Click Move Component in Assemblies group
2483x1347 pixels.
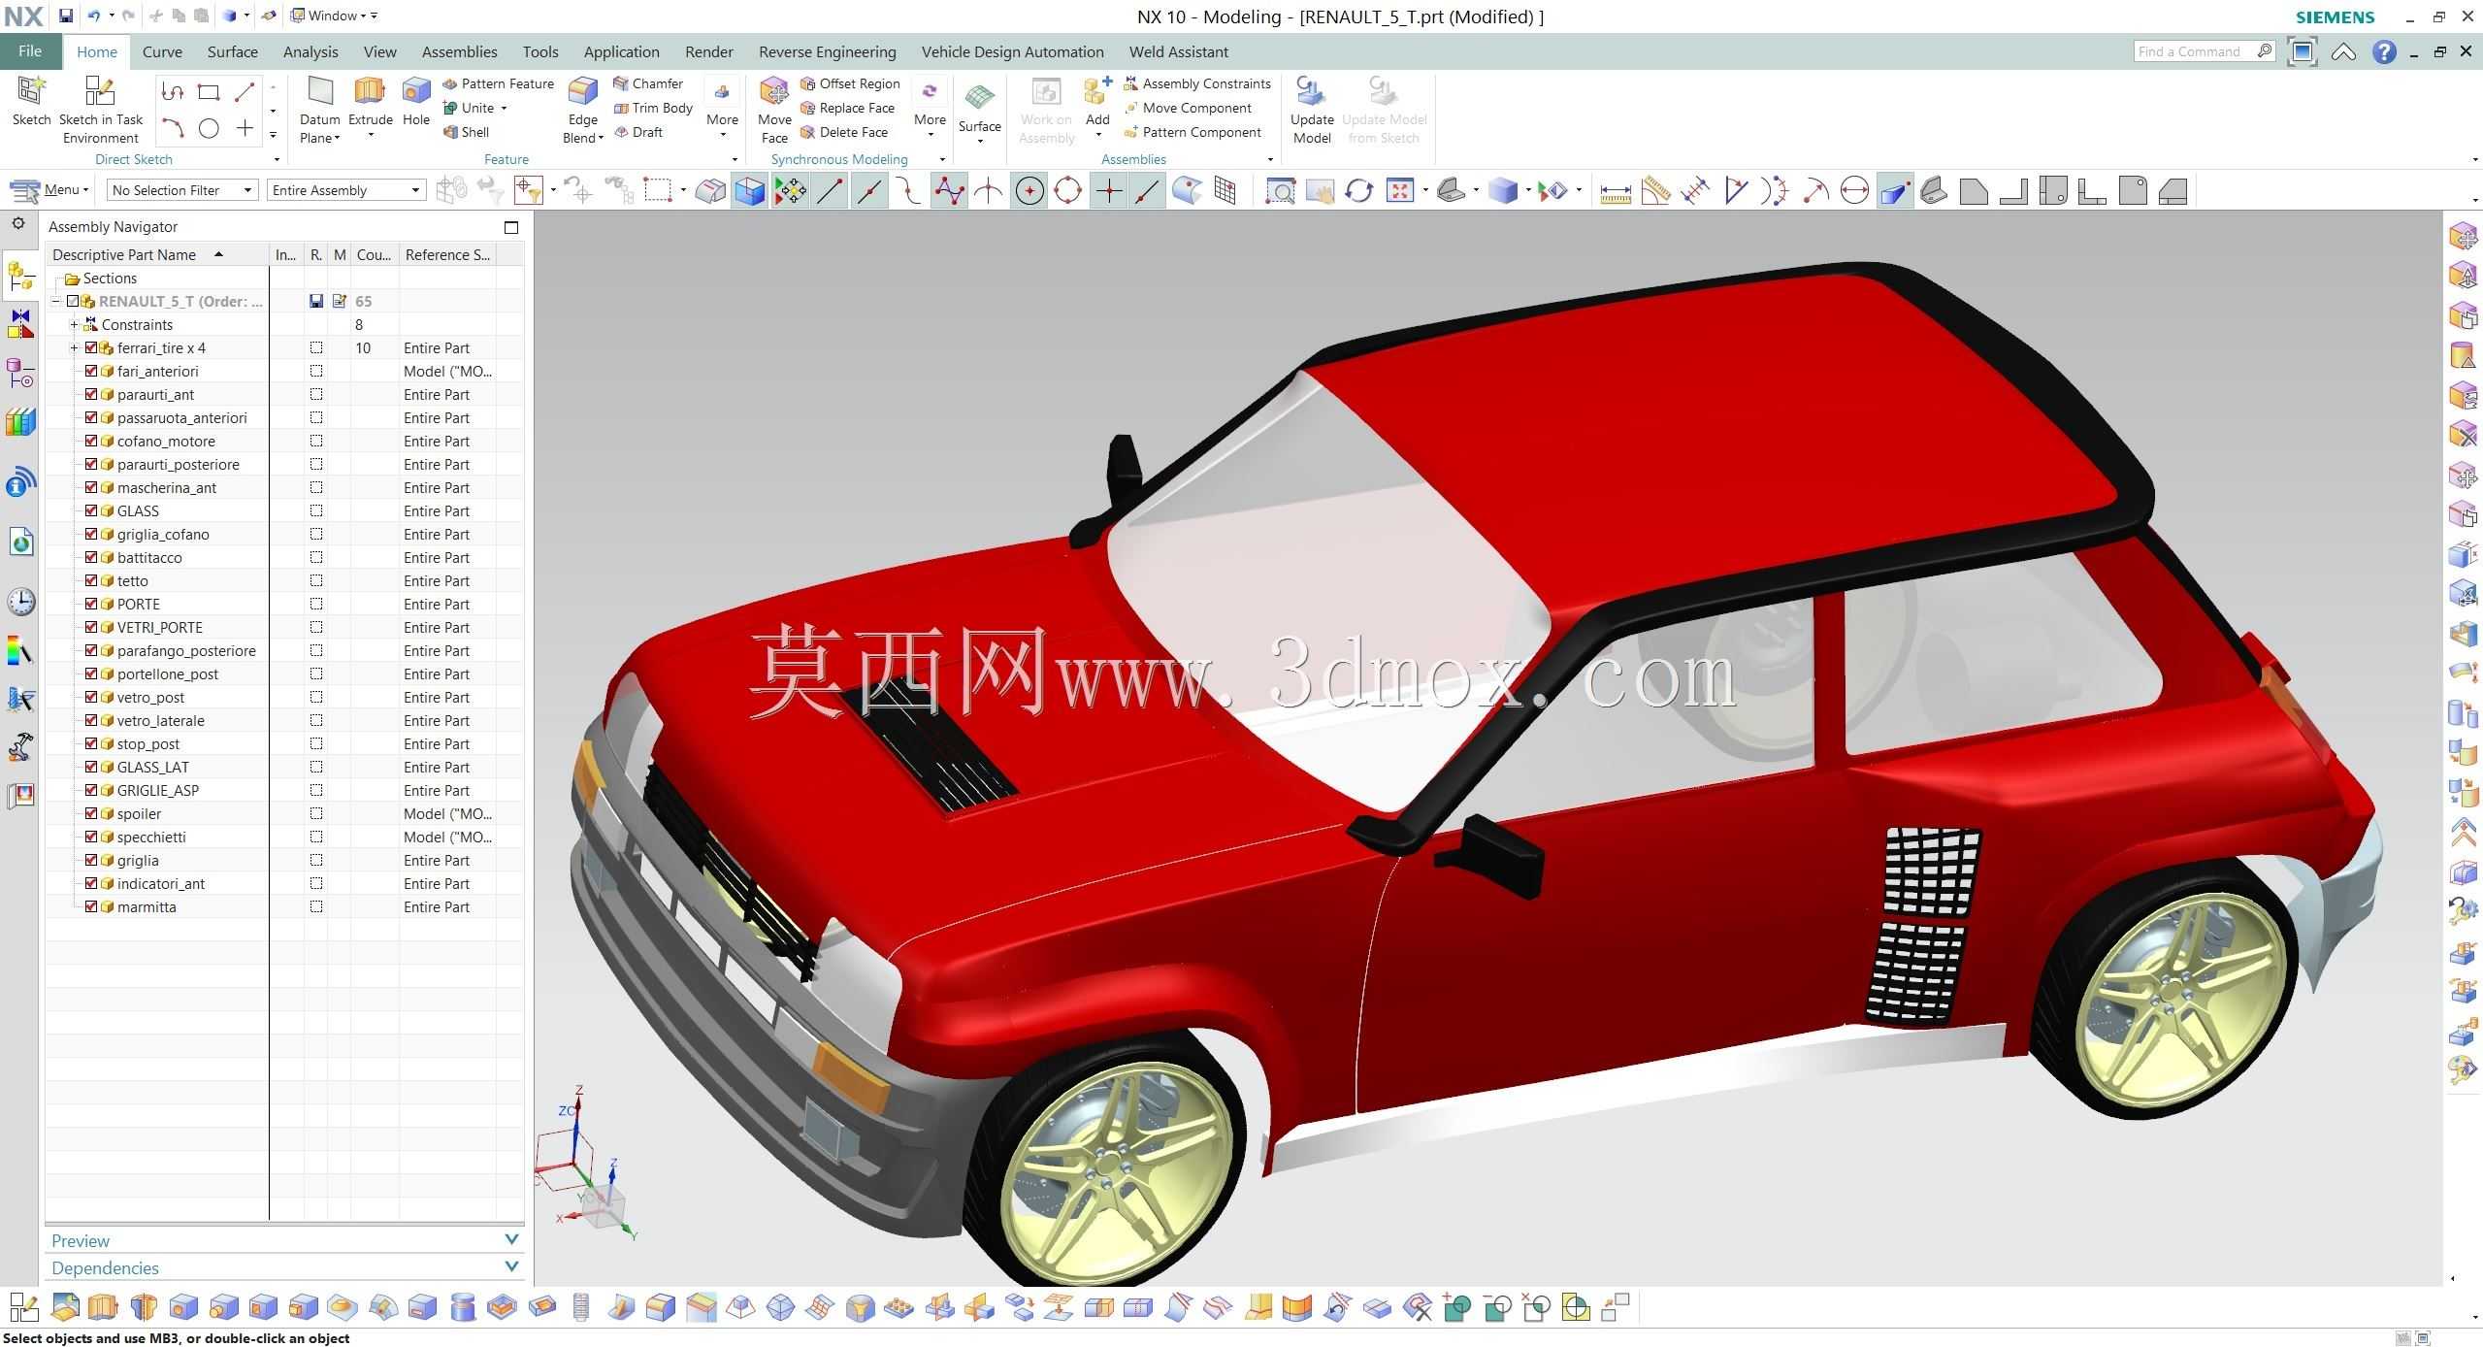pyautogui.click(x=1188, y=108)
